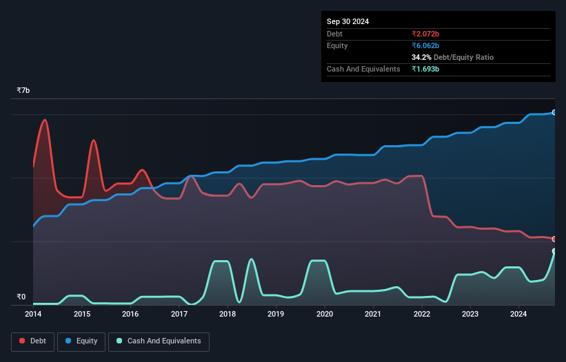Click the ₹2.072b debt value

point(425,34)
